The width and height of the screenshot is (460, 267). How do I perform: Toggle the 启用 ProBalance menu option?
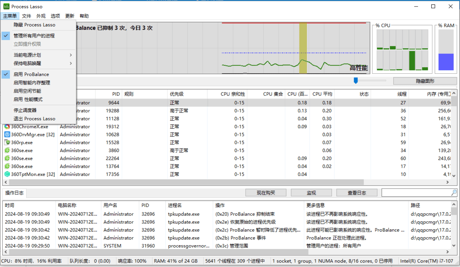pyautogui.click(x=31, y=74)
